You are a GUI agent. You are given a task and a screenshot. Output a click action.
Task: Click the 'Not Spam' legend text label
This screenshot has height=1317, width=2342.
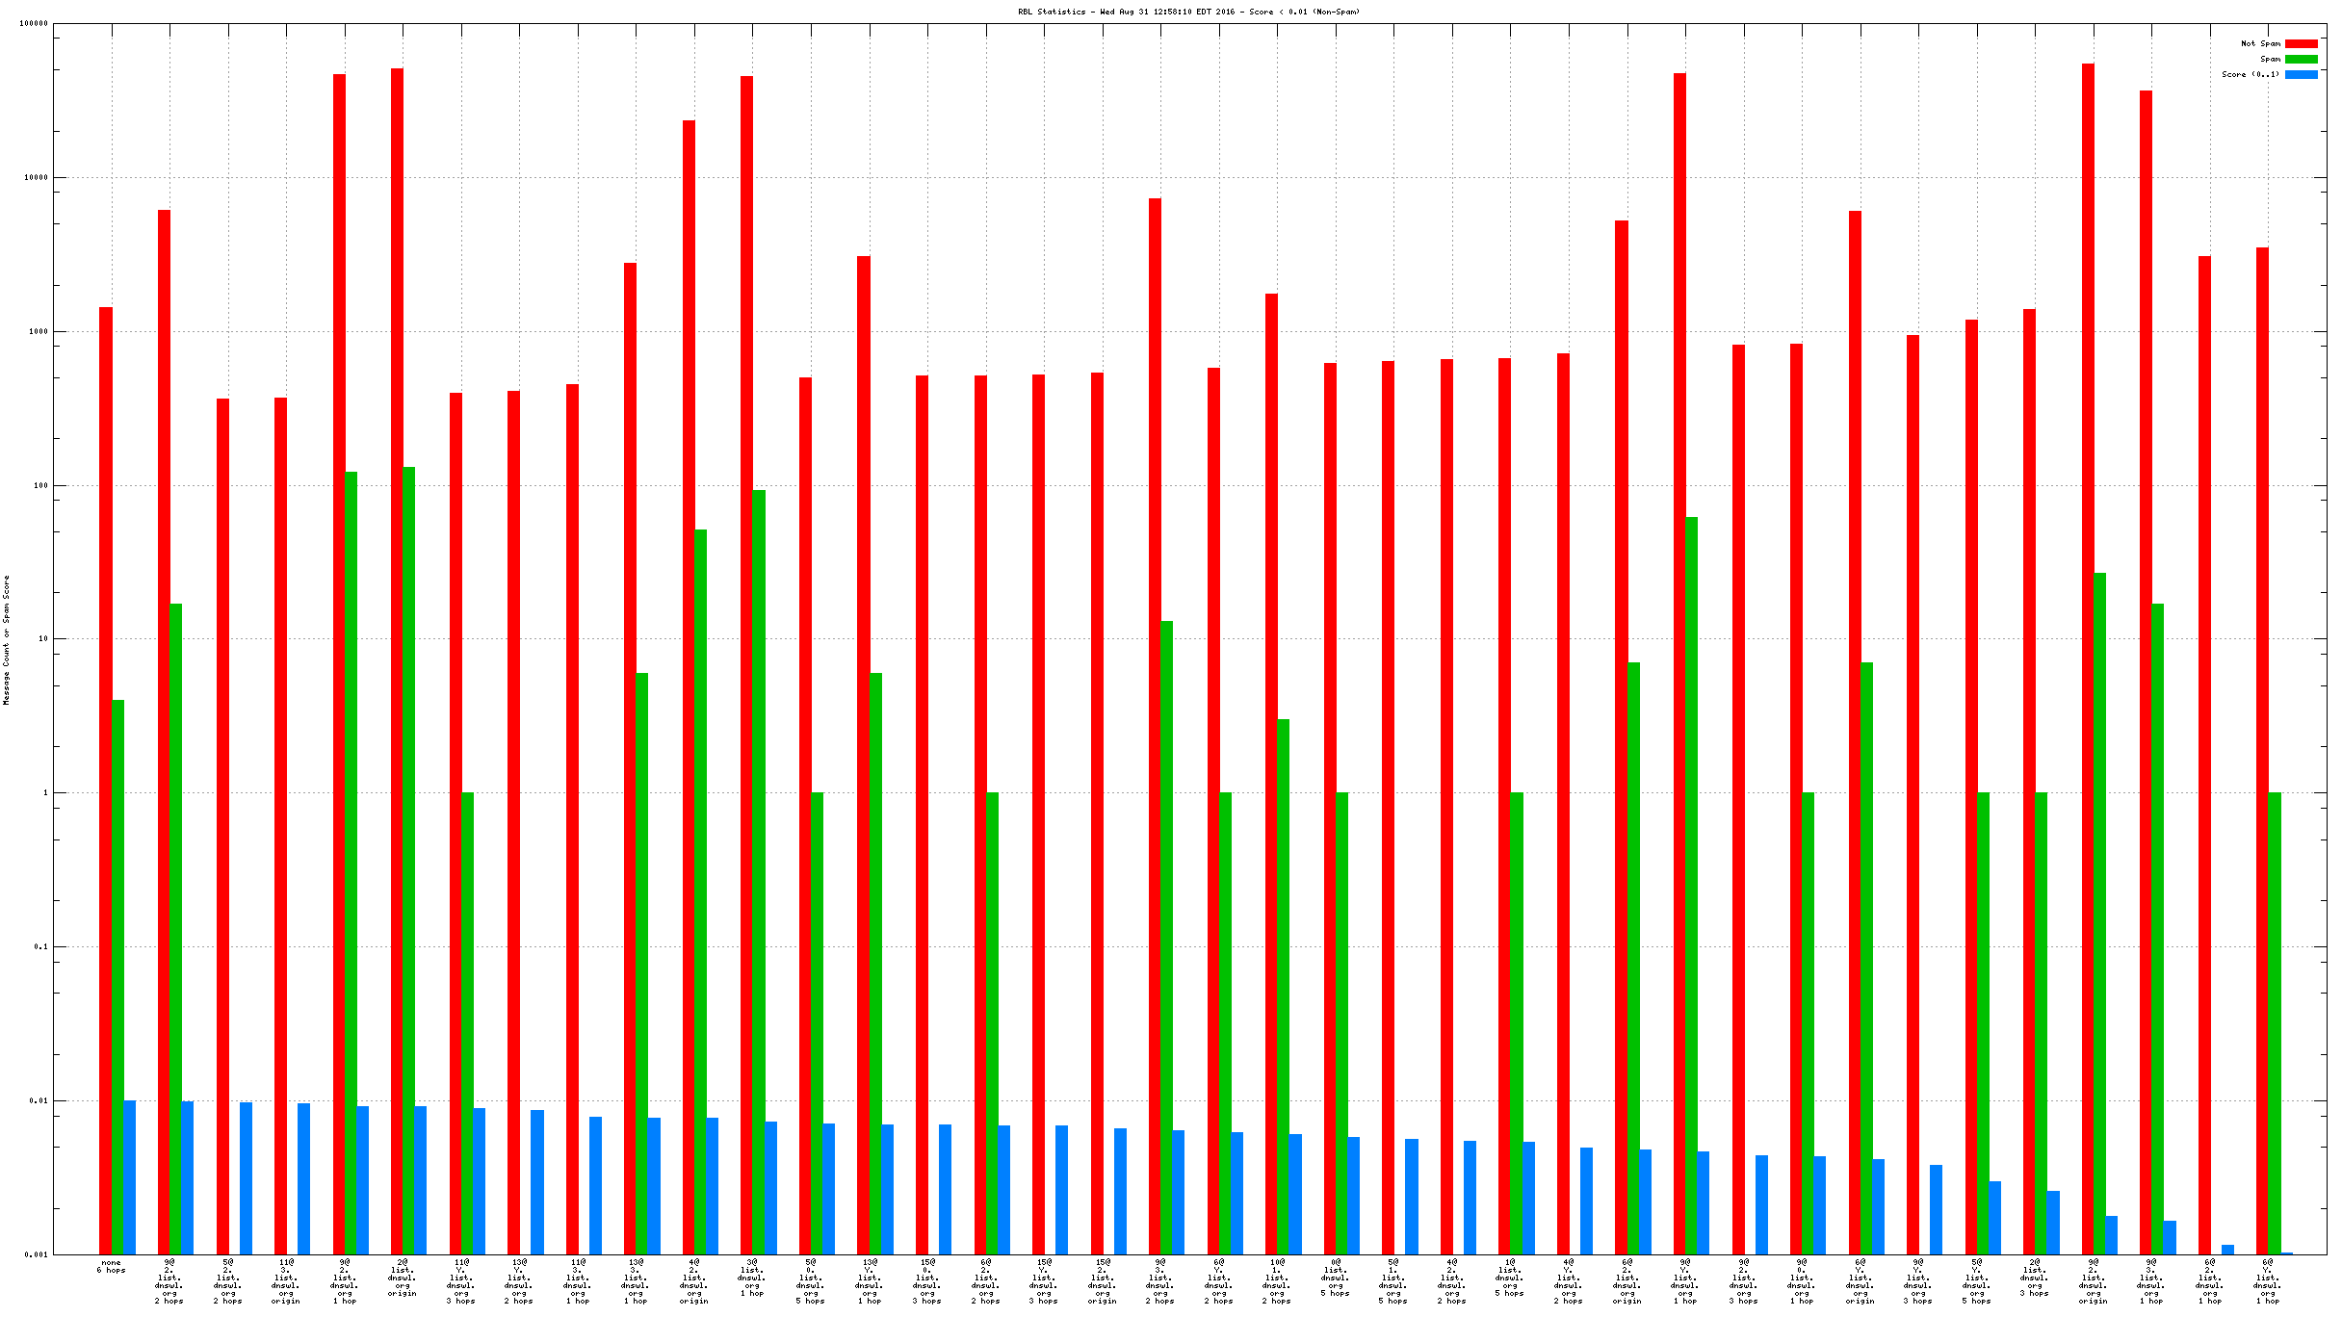[x=2260, y=44]
